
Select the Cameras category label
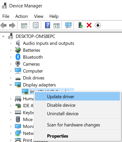(31, 64)
